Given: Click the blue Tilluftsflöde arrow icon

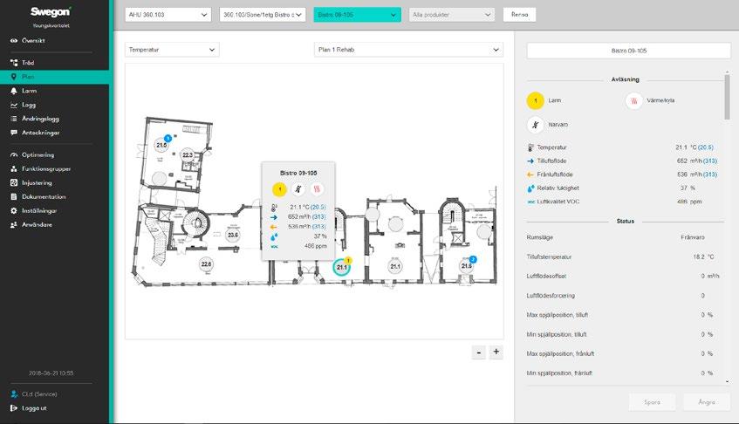Looking at the screenshot, I should [530, 161].
